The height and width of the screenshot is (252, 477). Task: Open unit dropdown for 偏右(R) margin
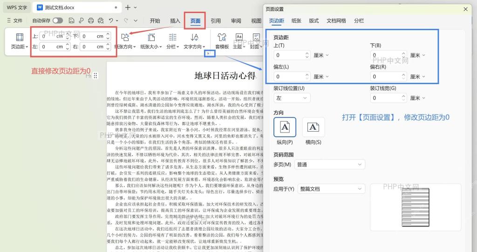point(418,77)
